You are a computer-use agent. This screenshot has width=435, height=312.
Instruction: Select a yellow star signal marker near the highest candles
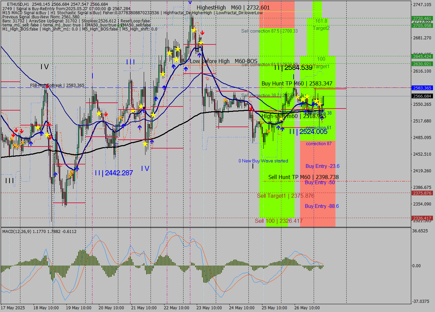pos(194,31)
